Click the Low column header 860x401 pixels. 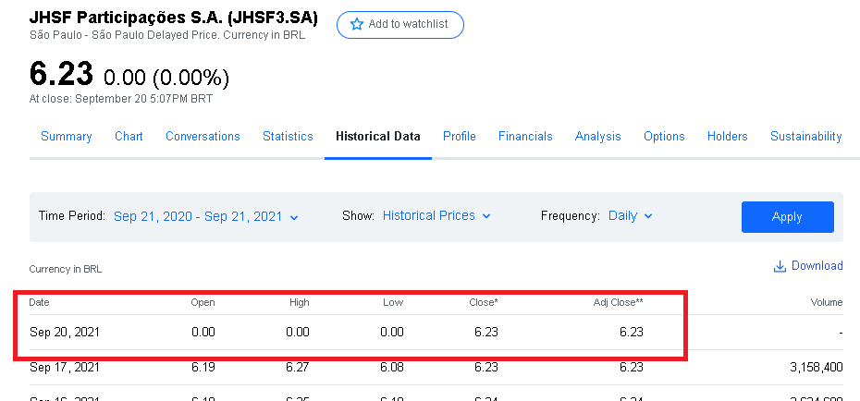393,302
